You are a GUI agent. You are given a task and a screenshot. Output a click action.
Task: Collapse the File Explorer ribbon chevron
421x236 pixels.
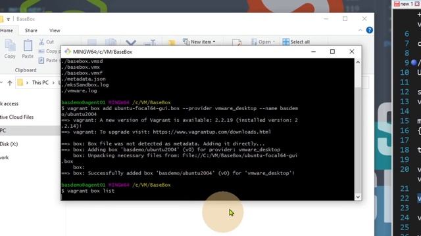(x=360, y=30)
